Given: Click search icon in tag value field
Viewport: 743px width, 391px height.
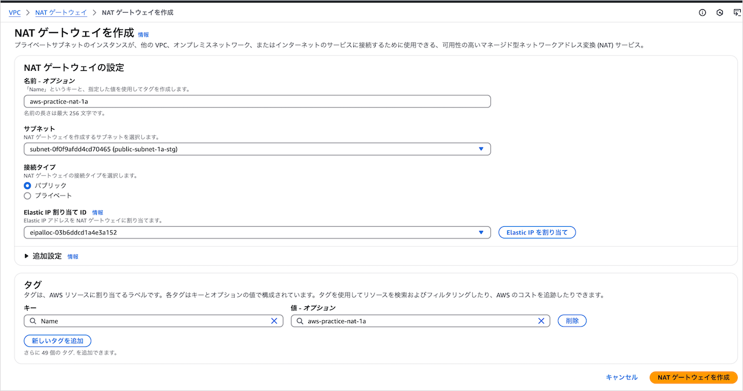Looking at the screenshot, I should tap(300, 321).
